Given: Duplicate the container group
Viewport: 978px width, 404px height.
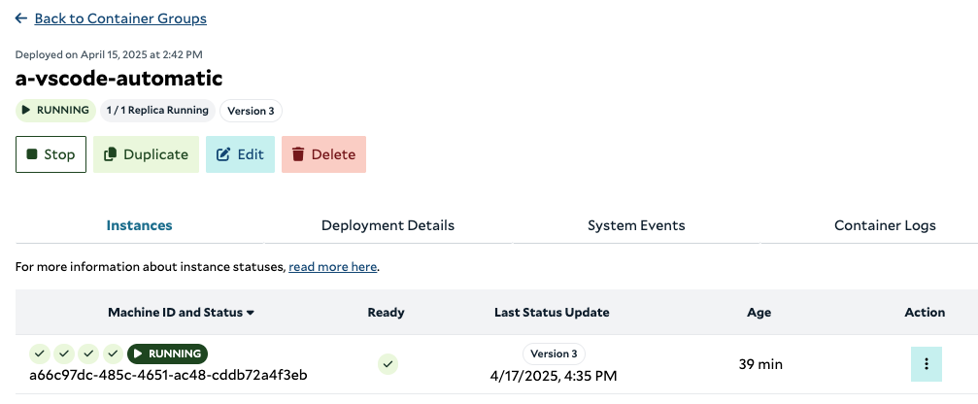Looking at the screenshot, I should click(146, 154).
